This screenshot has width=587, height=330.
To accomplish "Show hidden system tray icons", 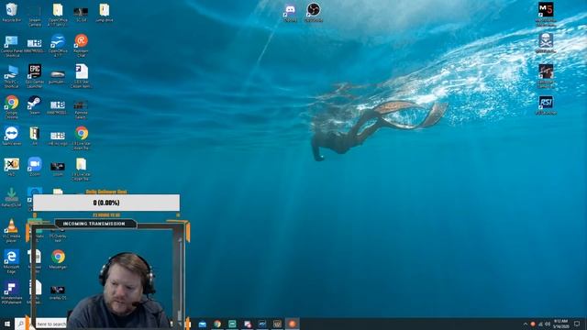I will point(526,324).
